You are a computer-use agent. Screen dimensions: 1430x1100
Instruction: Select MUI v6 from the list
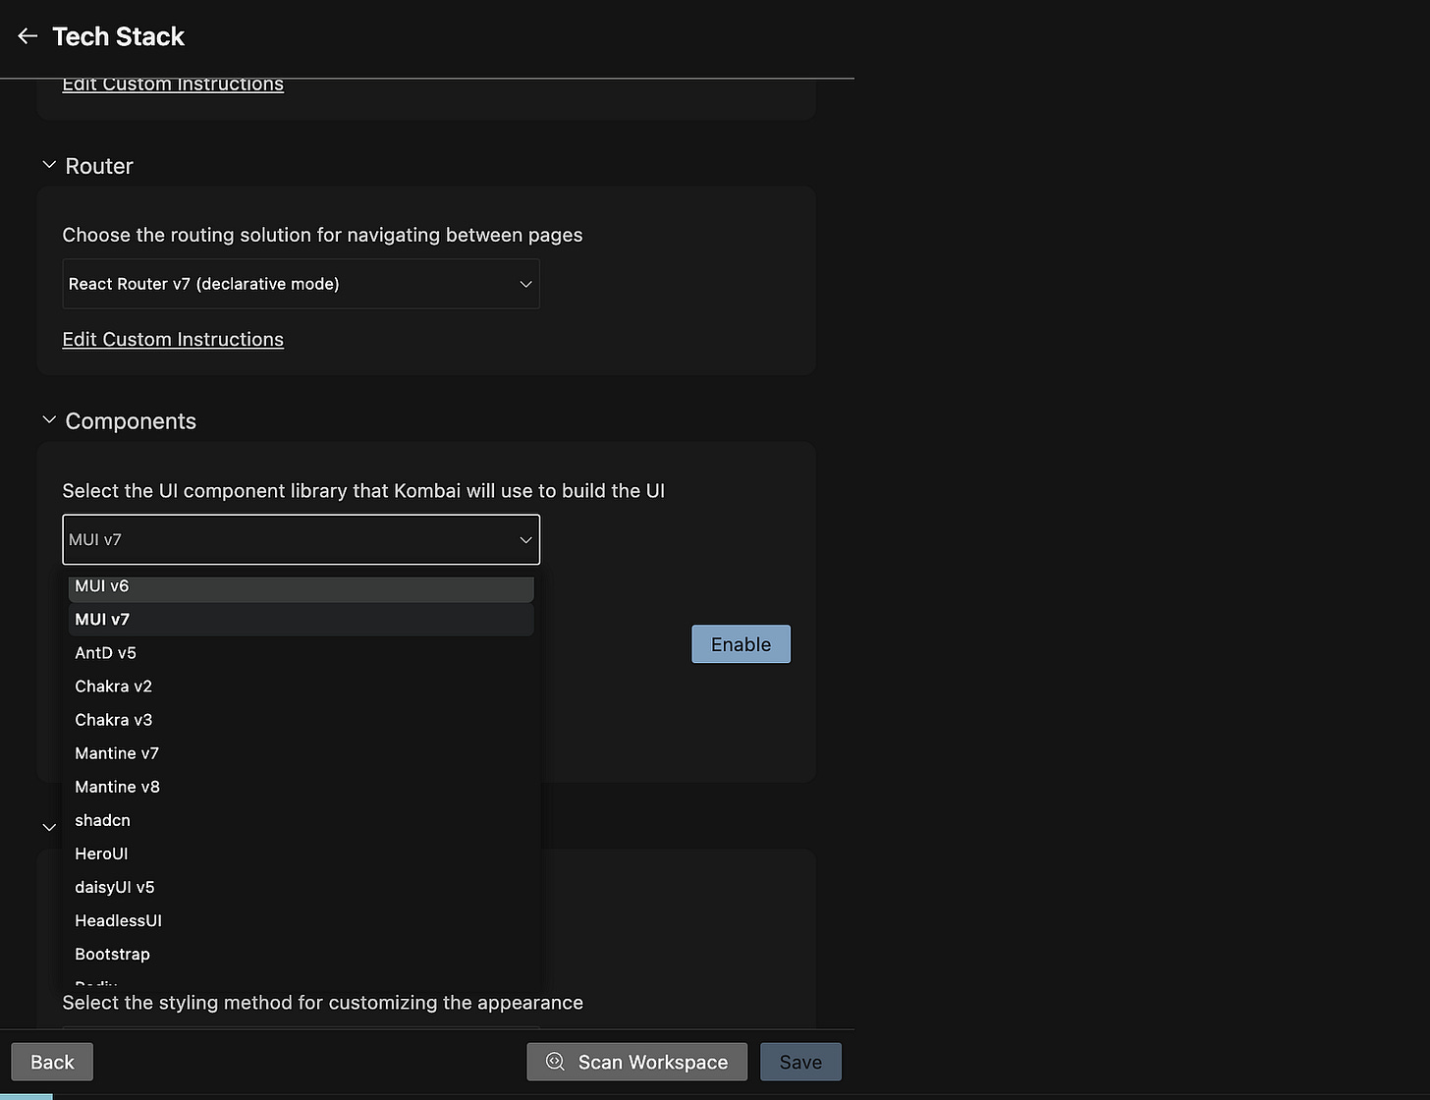(302, 586)
